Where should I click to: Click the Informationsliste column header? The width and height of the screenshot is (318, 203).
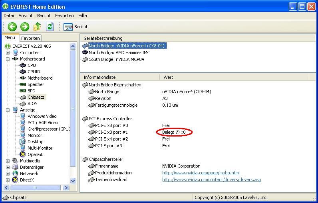tap(120, 77)
